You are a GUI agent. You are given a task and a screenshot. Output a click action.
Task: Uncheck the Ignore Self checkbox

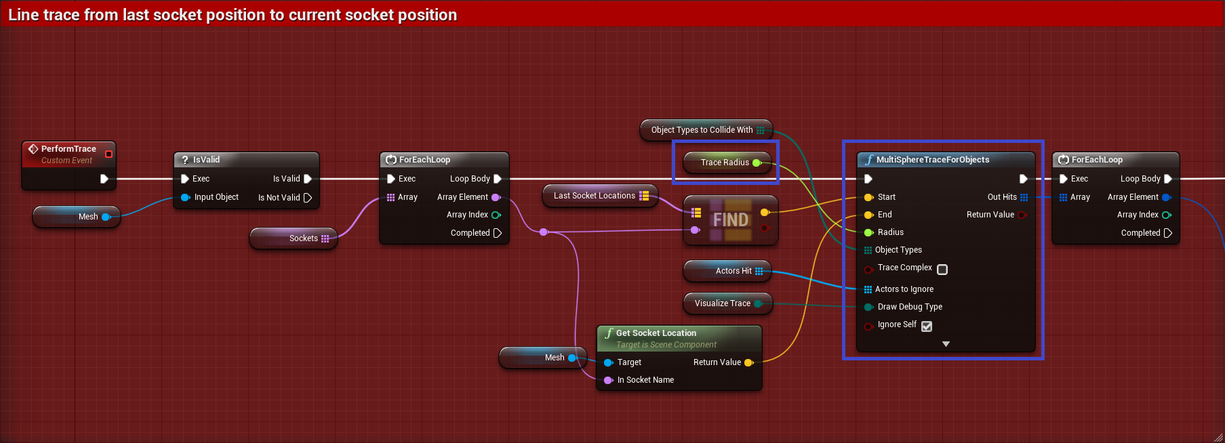[x=927, y=326]
